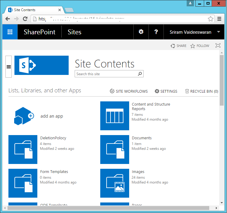Click the add an app link

pos(52,116)
